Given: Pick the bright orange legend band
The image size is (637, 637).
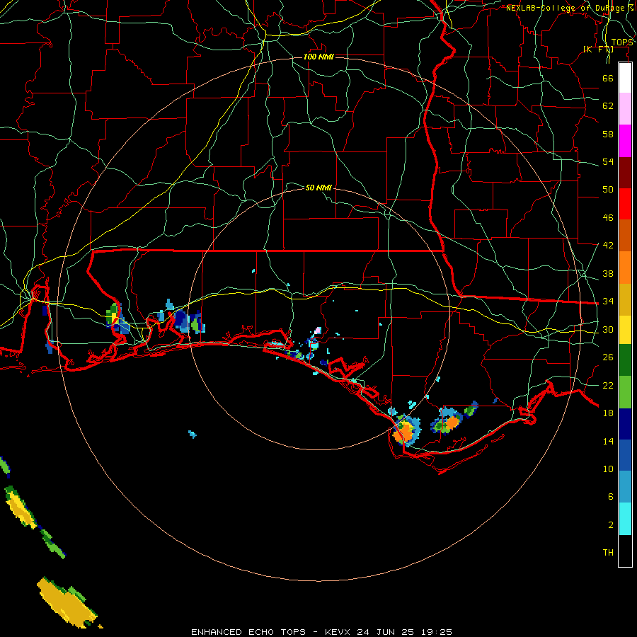Looking at the screenshot, I should click(x=625, y=268).
